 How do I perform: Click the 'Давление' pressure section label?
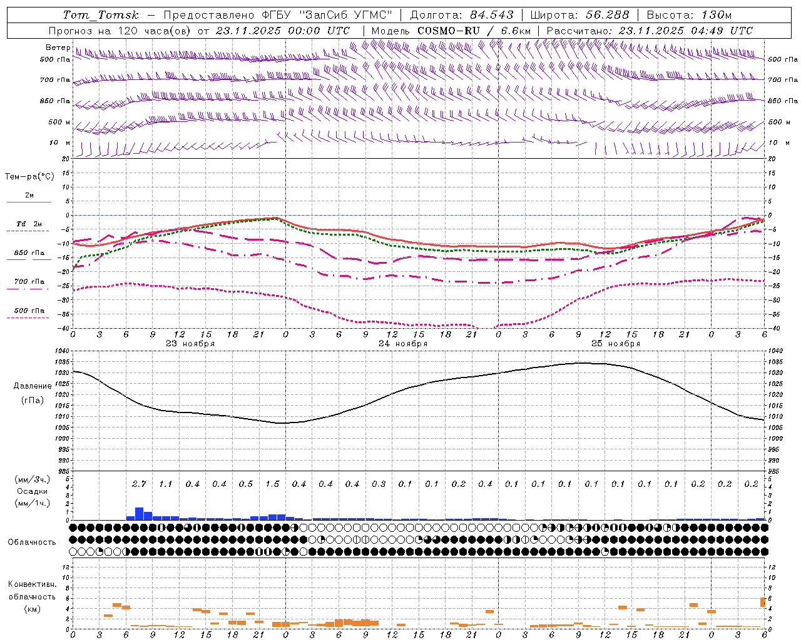(33, 386)
